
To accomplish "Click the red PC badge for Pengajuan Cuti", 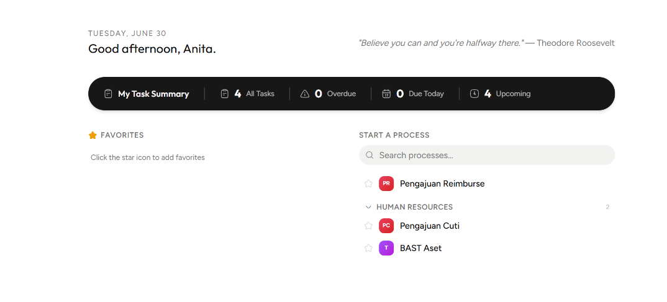I will click(x=386, y=226).
